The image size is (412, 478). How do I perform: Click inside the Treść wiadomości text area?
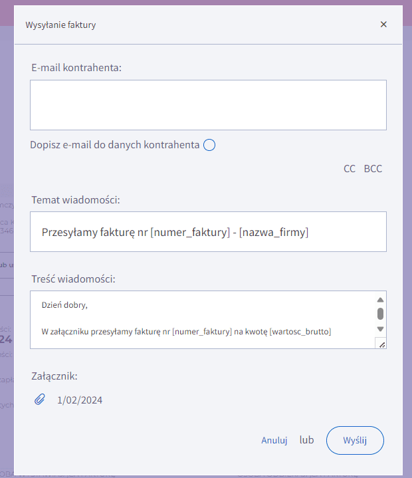click(x=199, y=319)
